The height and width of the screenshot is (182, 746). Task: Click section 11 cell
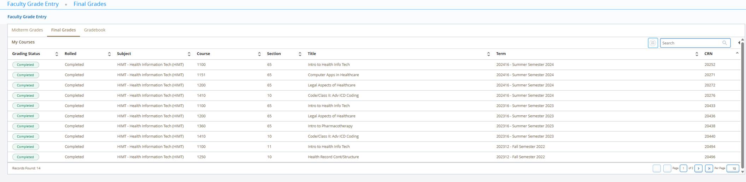click(269, 147)
